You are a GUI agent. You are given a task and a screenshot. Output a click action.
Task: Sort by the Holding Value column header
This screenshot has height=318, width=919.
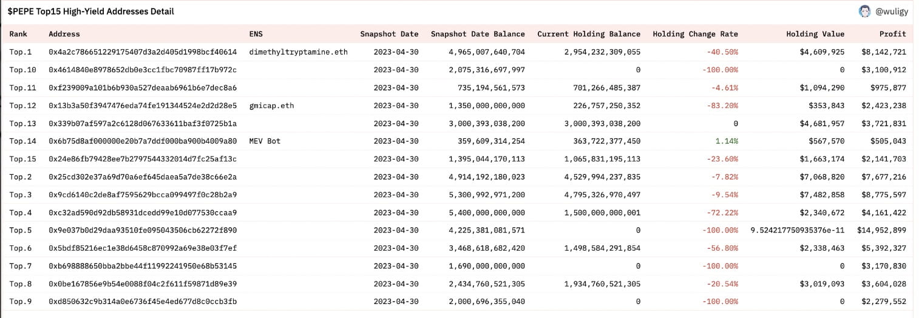pos(815,34)
